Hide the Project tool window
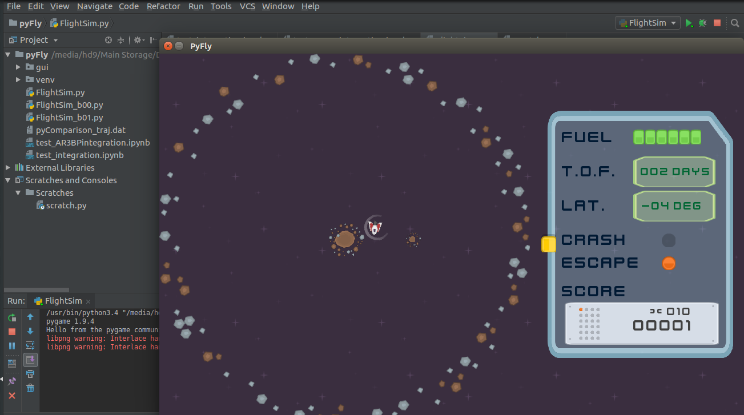The height and width of the screenshot is (415, 744). click(x=153, y=40)
